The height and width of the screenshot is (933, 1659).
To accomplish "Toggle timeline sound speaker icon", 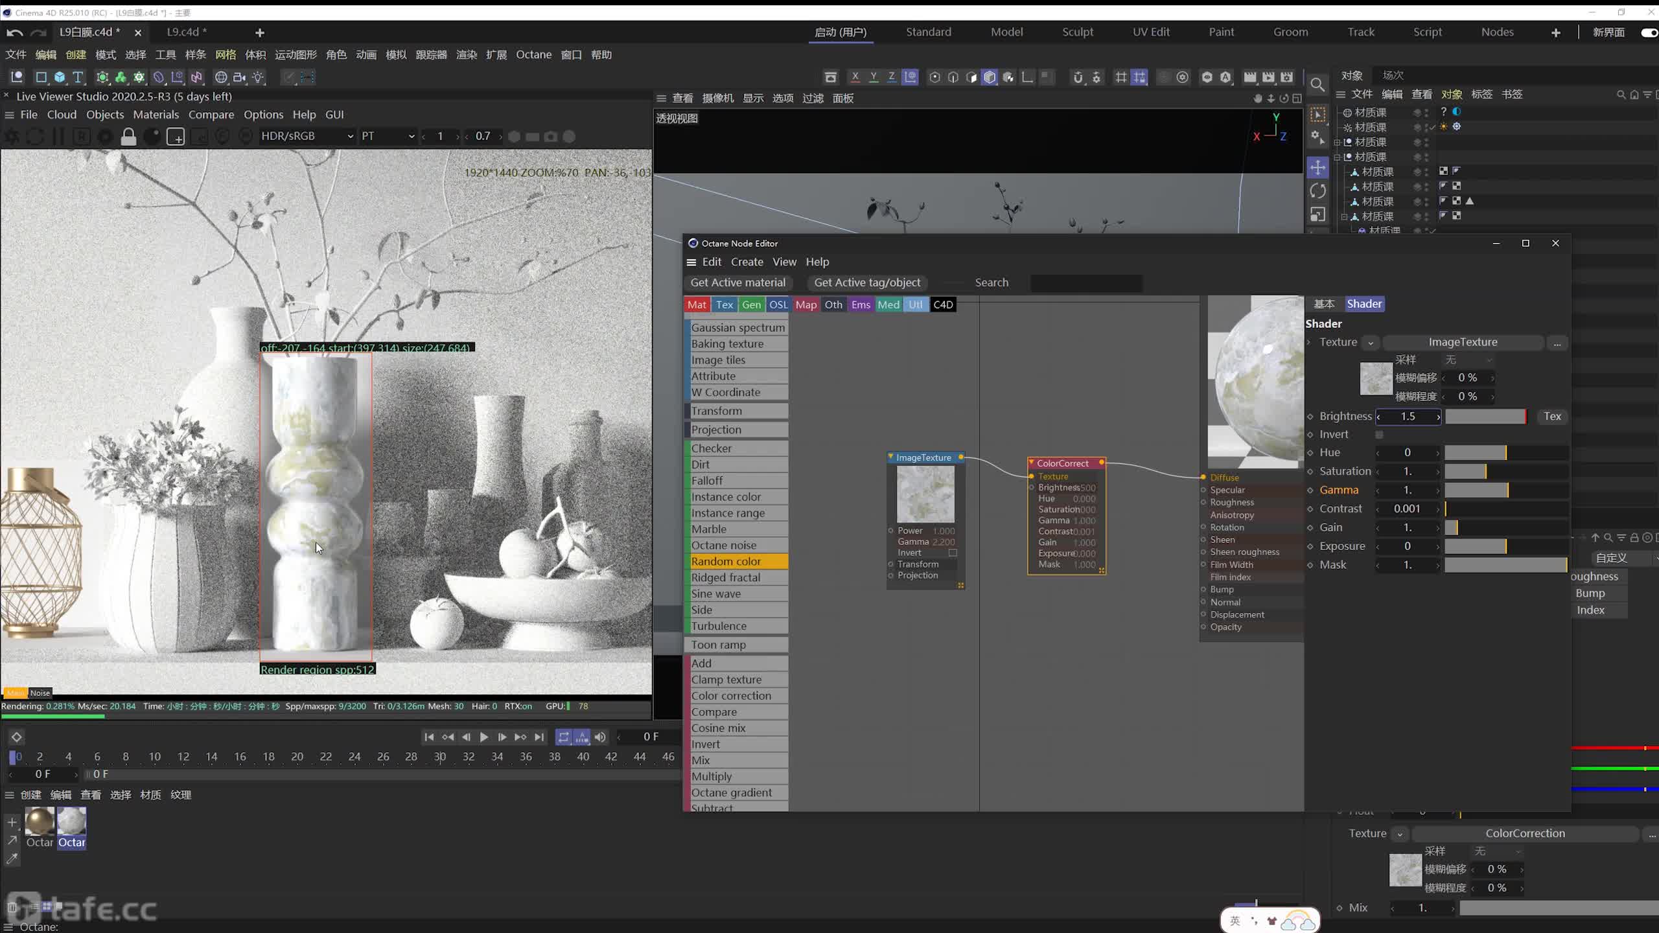I will click(600, 737).
